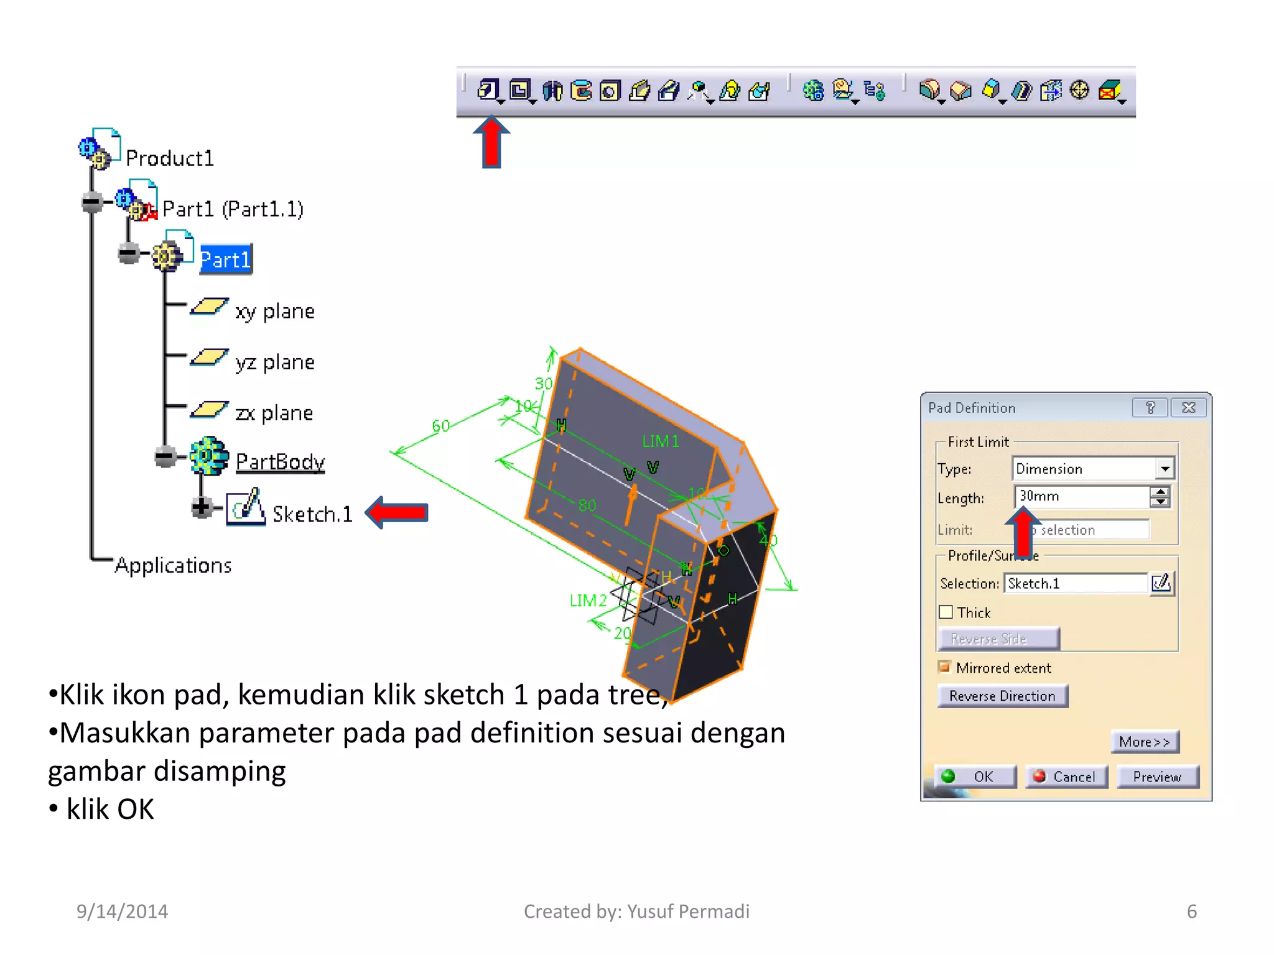Image resolution: width=1274 pixels, height=955 pixels.
Task: Click Cancel in Pad Definition
Action: [1067, 777]
